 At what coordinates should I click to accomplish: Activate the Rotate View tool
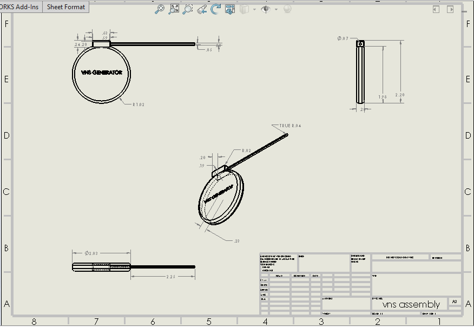[216, 9]
